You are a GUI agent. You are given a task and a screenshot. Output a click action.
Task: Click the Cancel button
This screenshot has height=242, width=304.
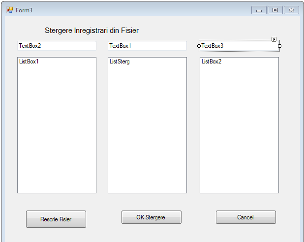tap(246, 217)
